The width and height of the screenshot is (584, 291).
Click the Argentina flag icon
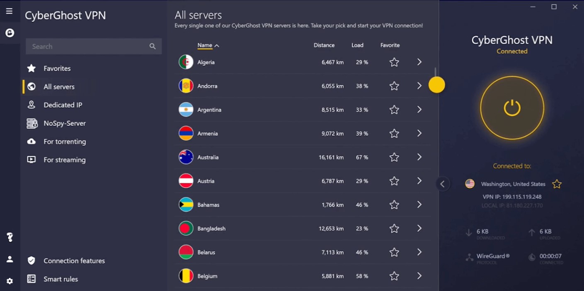[186, 110]
